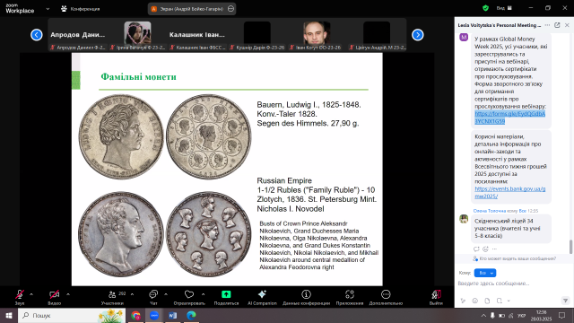Open chat text formatting icon
The height and width of the screenshot is (323, 574).
[x=463, y=301]
